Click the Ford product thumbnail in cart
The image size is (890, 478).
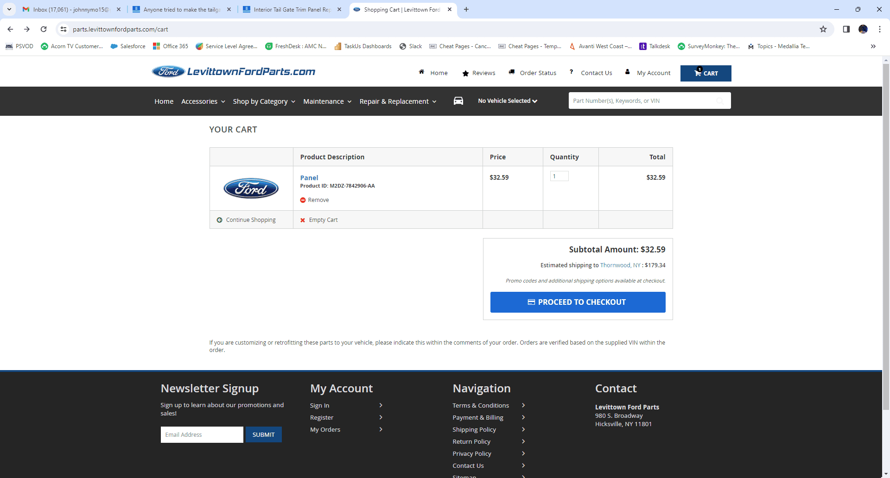pyautogui.click(x=251, y=188)
